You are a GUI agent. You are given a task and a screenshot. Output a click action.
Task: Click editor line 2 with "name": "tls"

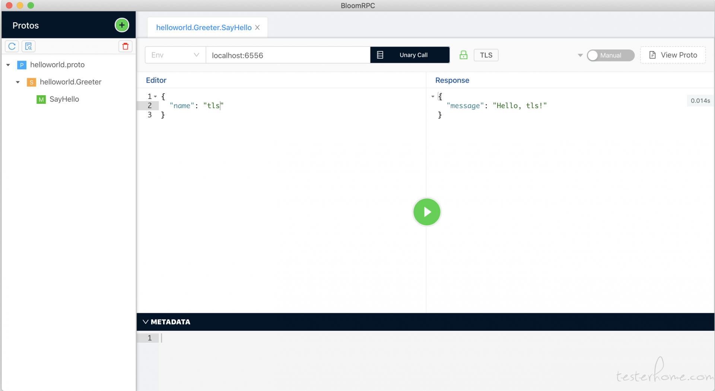196,106
